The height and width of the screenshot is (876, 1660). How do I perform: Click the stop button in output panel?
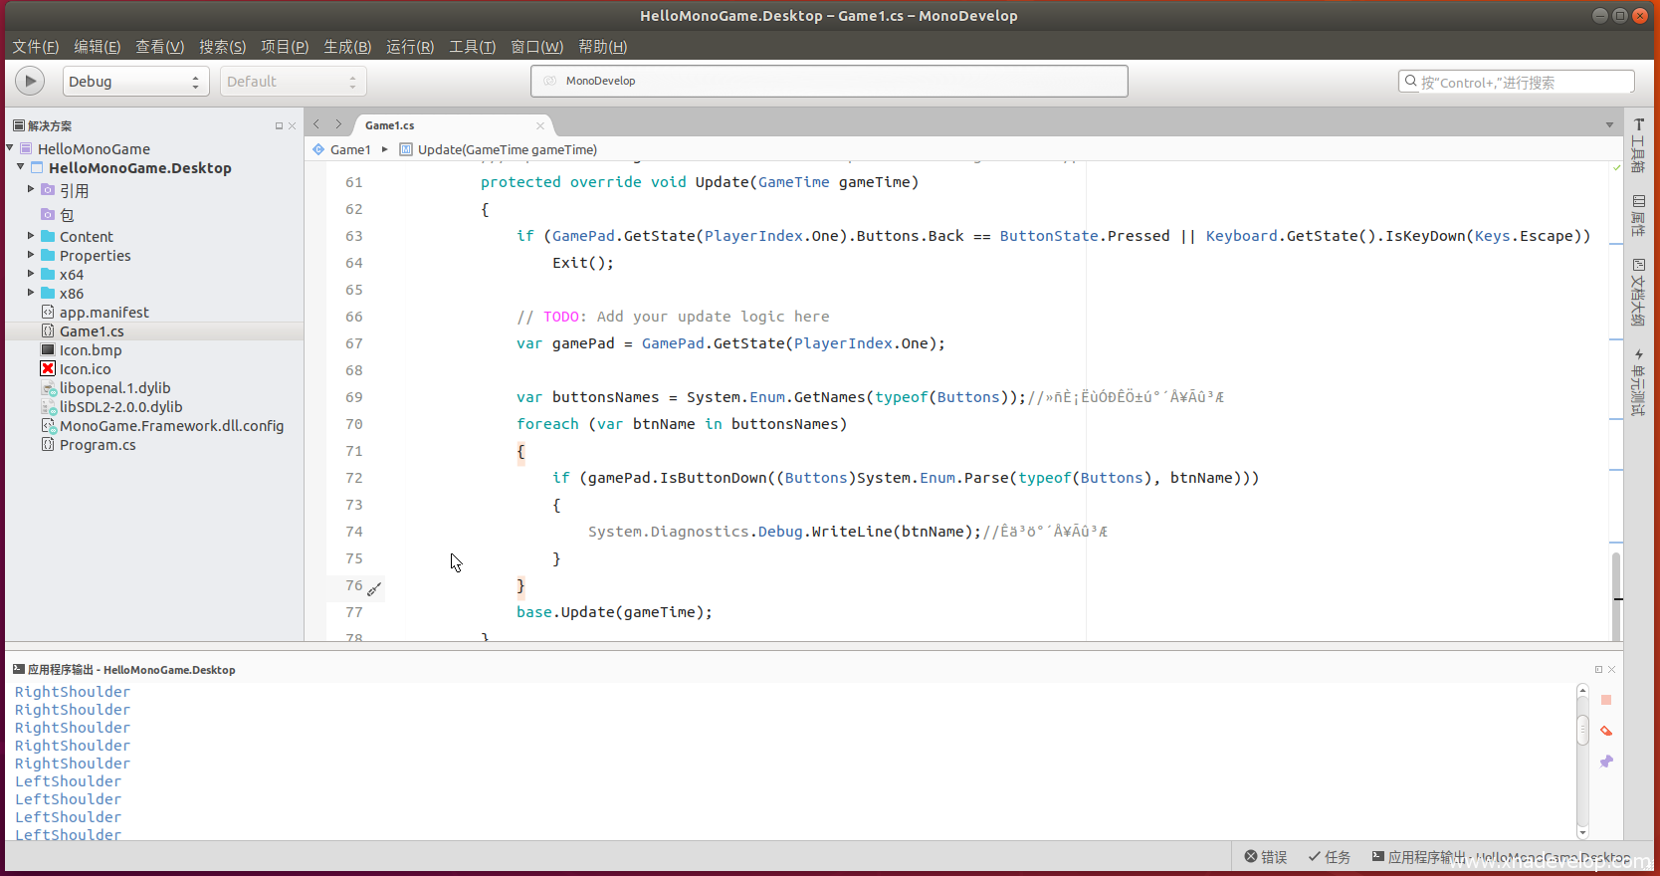[x=1605, y=701]
